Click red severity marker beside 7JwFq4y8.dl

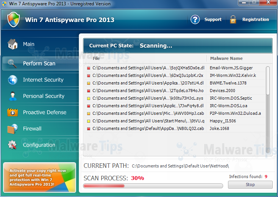click(89, 106)
